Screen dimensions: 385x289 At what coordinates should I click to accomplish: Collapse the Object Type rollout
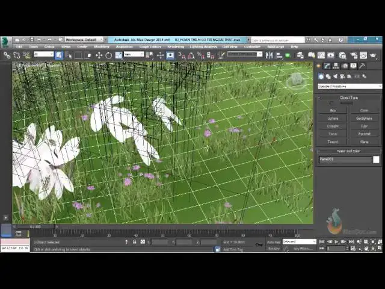coord(349,98)
